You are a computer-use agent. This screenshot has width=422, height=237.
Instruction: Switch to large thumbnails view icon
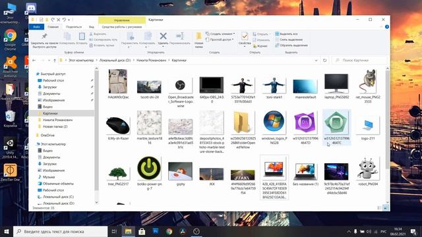coord(386,208)
